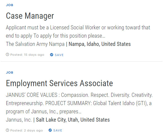This screenshot has width=163, height=136.
Task: Visit The Salvation Army Nampa employer name
Action: pyautogui.click(x=35, y=44)
